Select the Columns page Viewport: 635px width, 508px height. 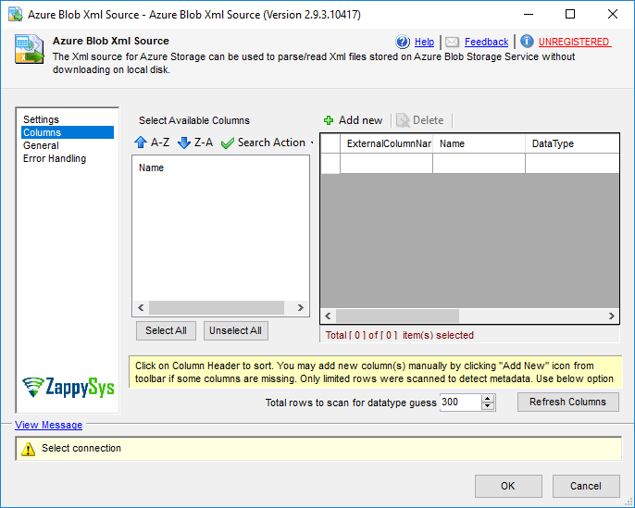[68, 132]
